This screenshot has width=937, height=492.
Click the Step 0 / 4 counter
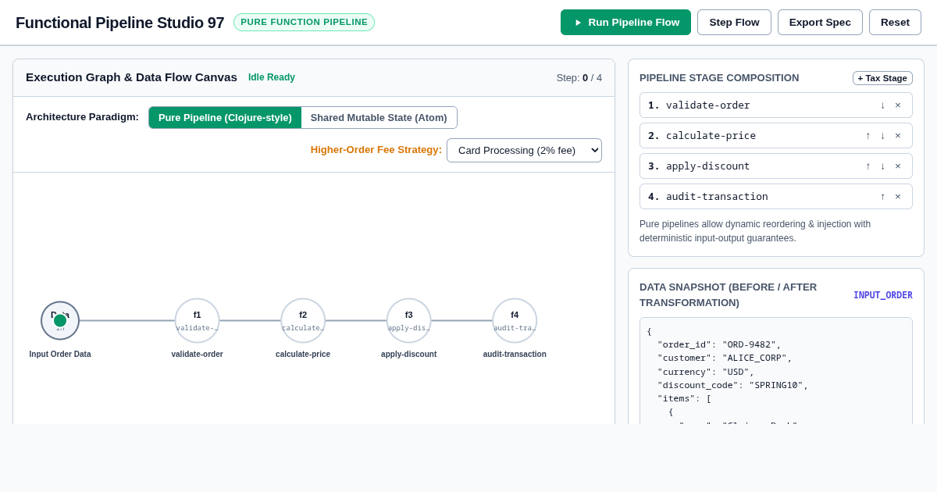click(x=579, y=77)
